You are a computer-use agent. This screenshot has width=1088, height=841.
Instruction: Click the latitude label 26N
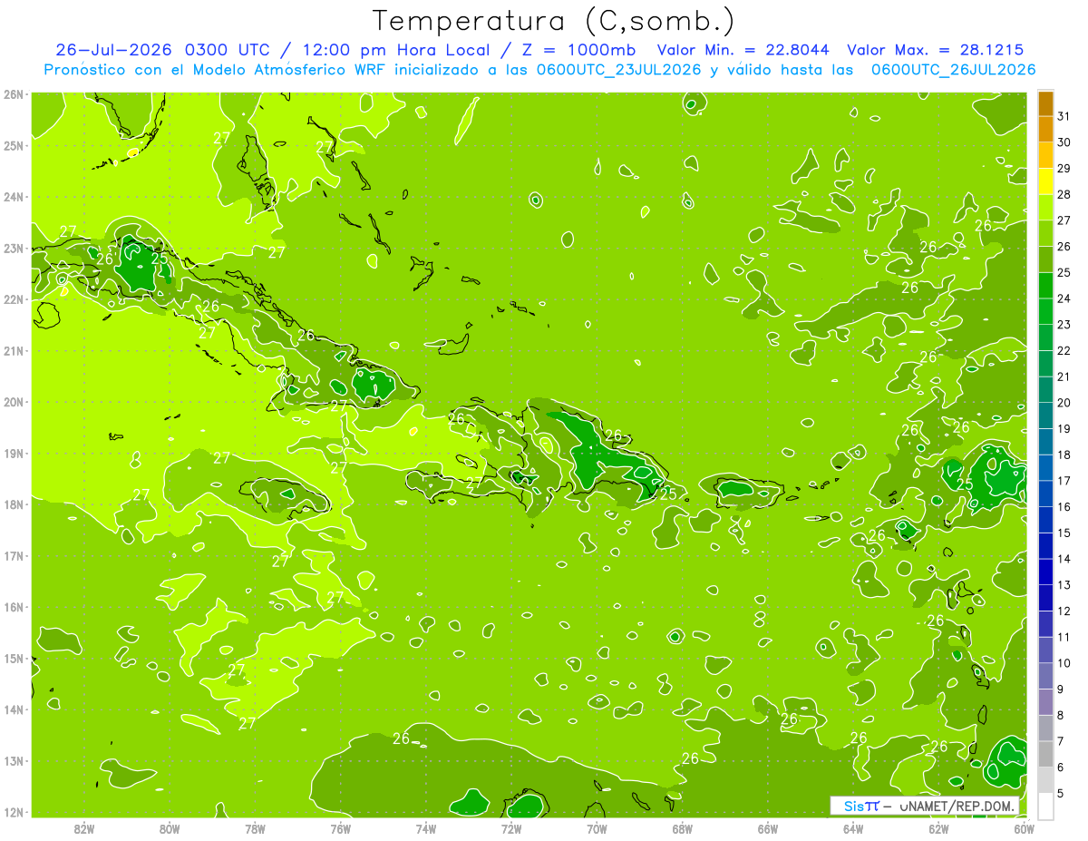[13, 94]
